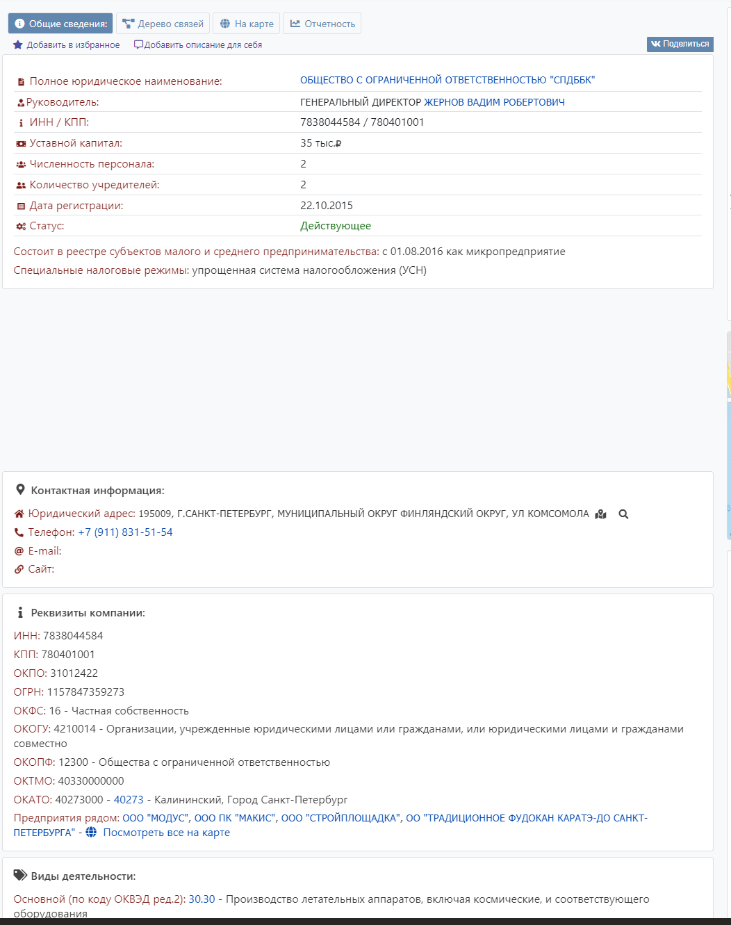This screenshot has width=731, height=925.
Task: Click the tags icon beside 'Виды деятельности'
Action: 20,876
